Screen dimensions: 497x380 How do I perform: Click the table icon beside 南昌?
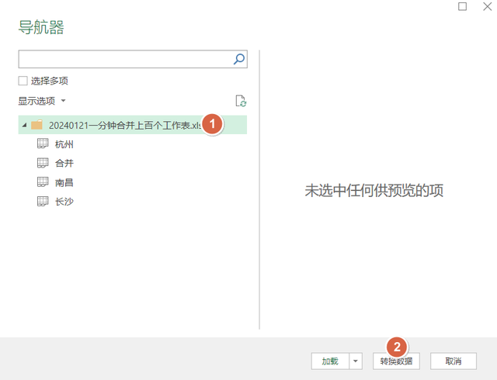[43, 182]
